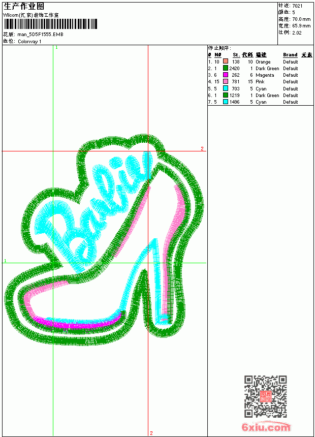Screen dimensions: 315x437
Task: Click the Colorway 1 label
Action: pos(29,42)
